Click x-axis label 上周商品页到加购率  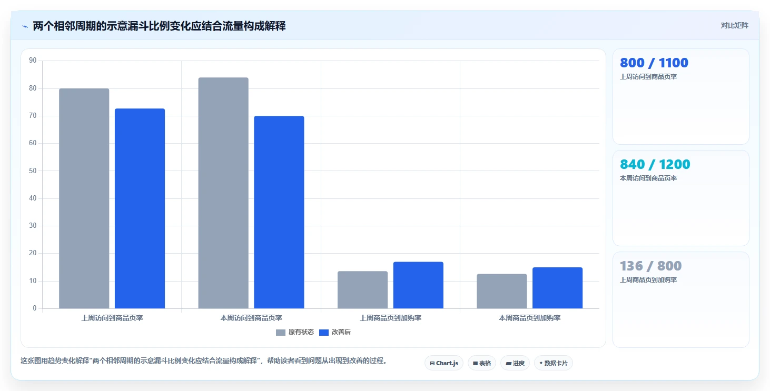click(x=390, y=318)
